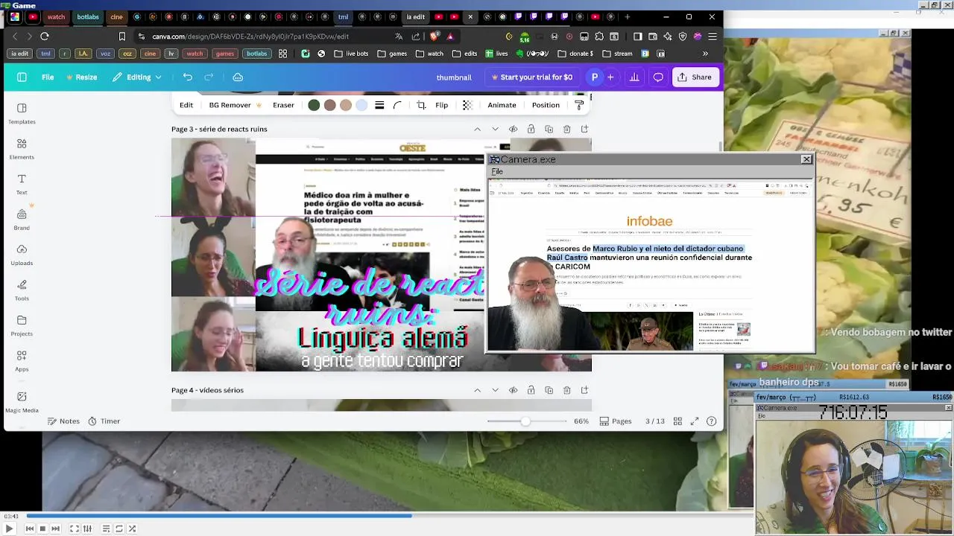Open the Elements panel in Canva sidebar
The height and width of the screenshot is (536, 954).
pyautogui.click(x=22, y=149)
